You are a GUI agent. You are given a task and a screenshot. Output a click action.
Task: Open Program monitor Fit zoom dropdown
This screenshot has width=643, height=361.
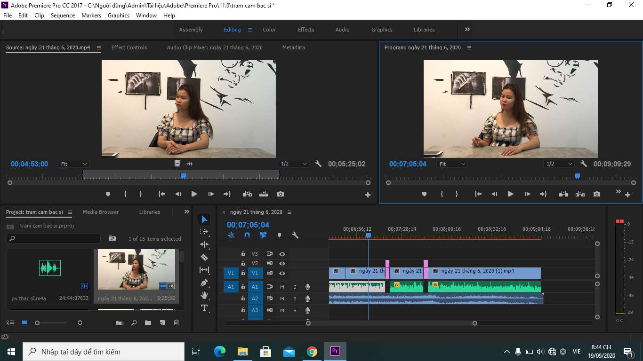(452, 164)
